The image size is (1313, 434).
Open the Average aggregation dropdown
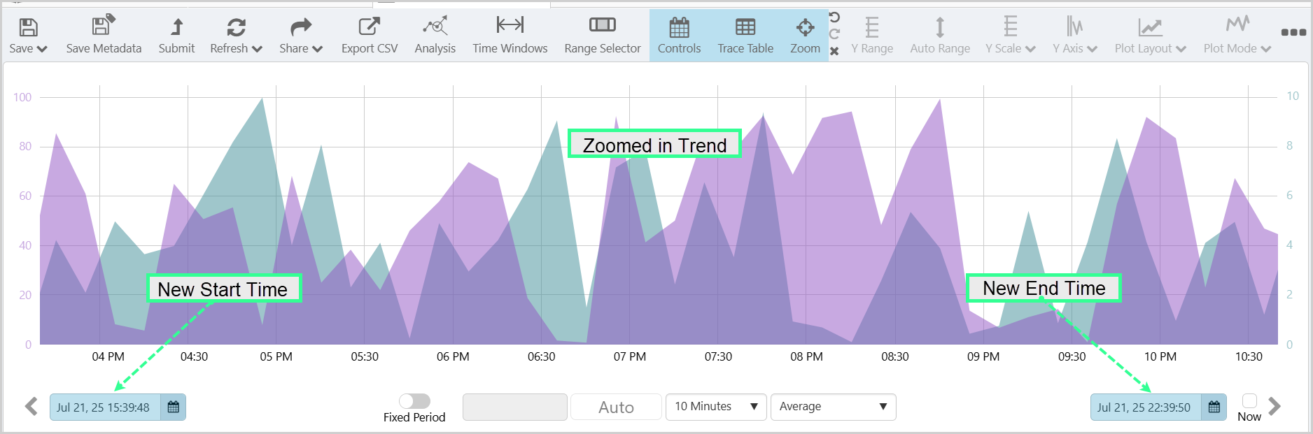click(833, 407)
